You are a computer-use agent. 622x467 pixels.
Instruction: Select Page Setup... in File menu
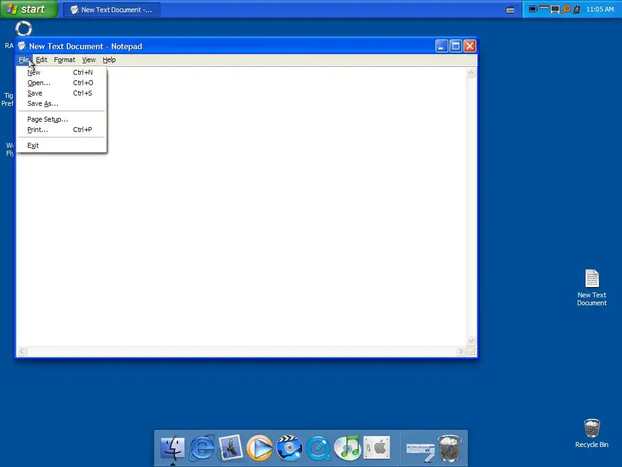click(61, 119)
